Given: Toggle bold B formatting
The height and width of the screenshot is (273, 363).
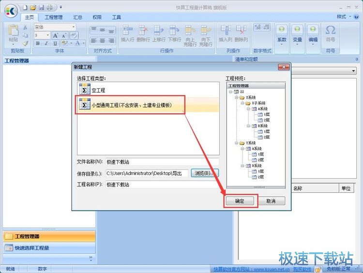Looking at the screenshot, I should point(38,43).
